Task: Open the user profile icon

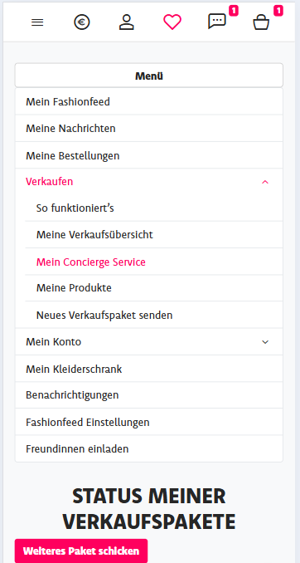Action: coord(127,22)
